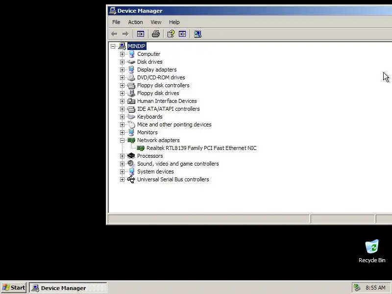Click the IDE ATA/ATAPI controllers icon

point(131,109)
